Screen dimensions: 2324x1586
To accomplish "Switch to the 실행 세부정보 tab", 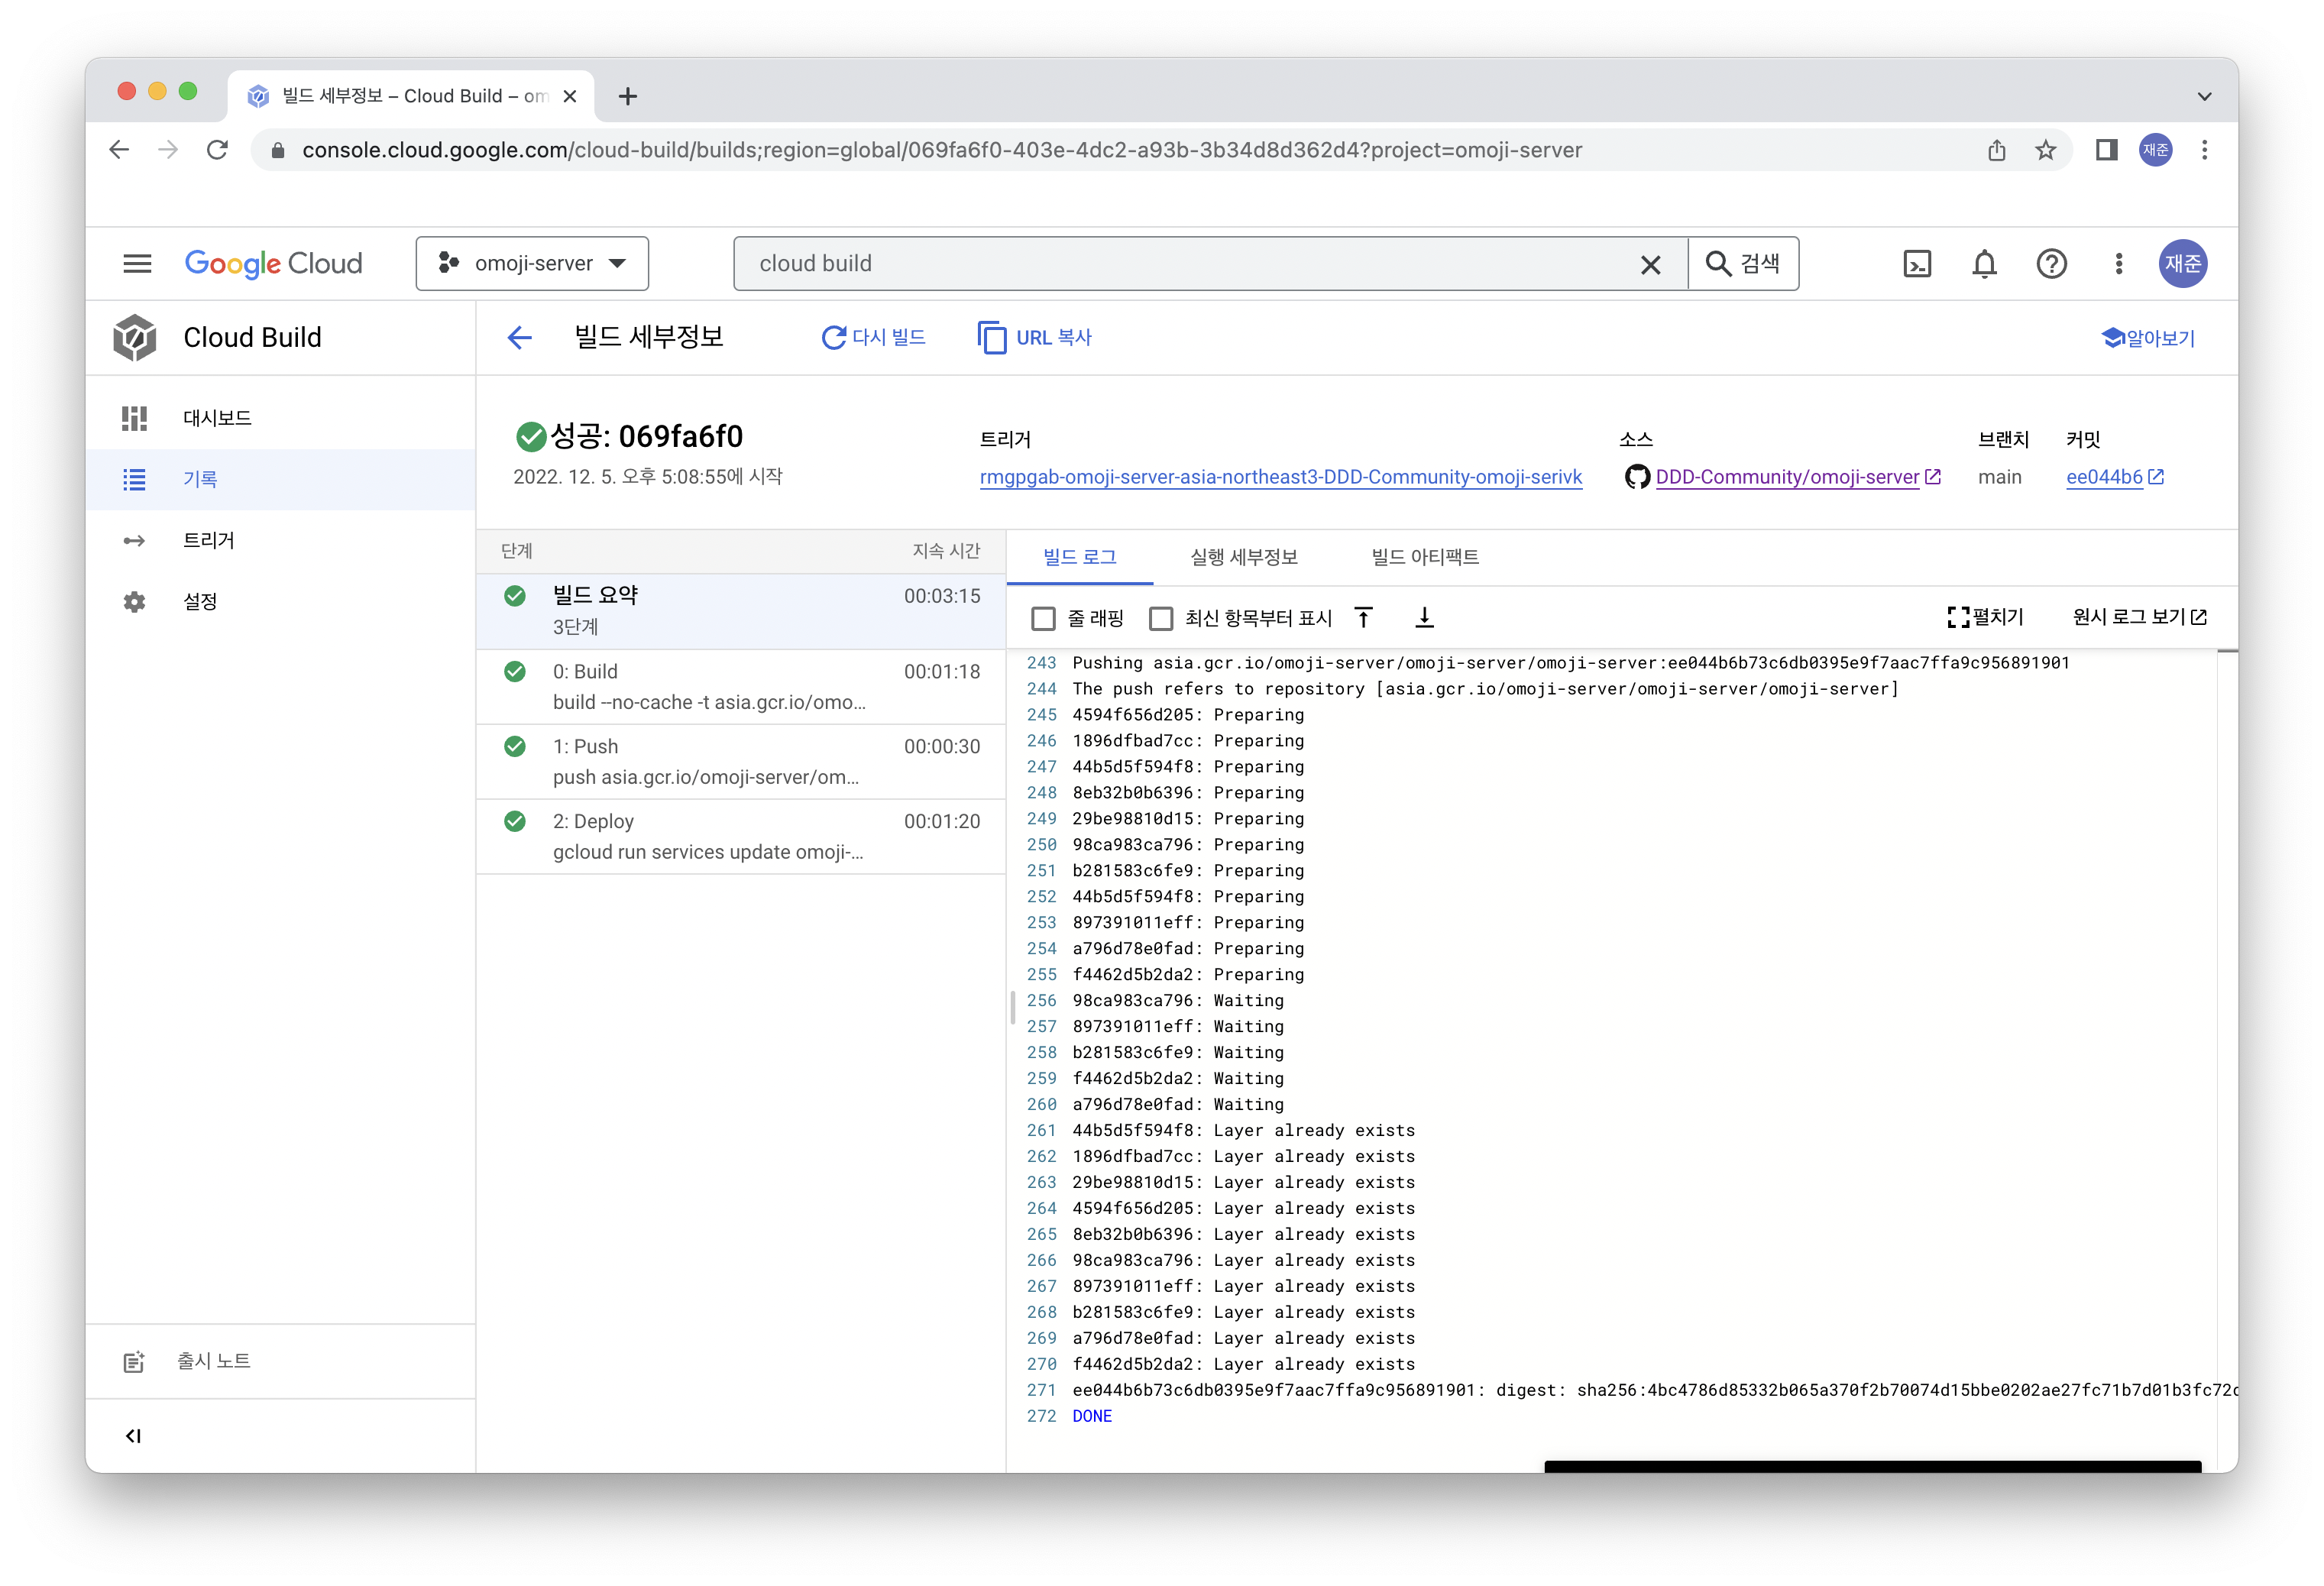I will (1243, 557).
